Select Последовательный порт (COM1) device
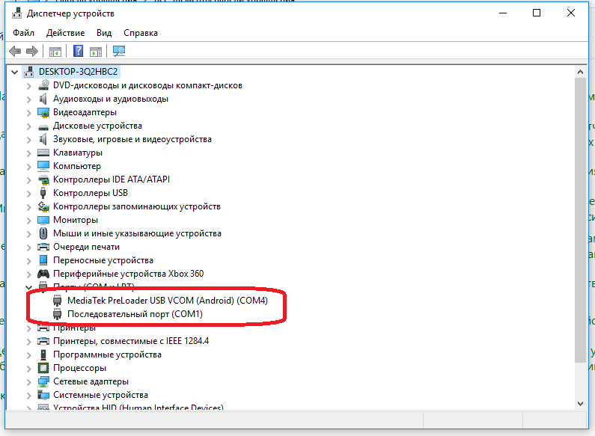 (124, 314)
